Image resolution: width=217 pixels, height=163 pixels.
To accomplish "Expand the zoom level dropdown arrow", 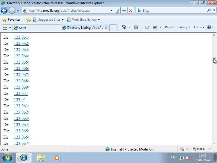I will coord(210,149).
